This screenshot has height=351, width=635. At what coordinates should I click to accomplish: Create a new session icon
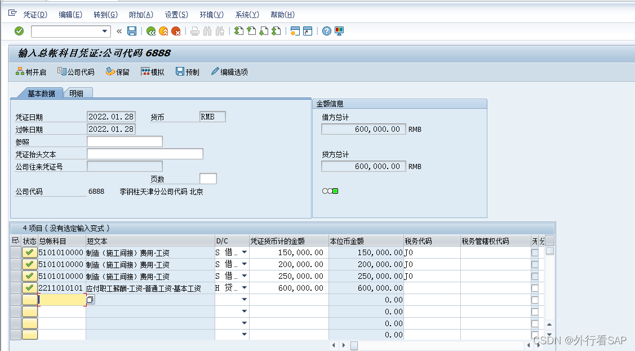click(295, 31)
